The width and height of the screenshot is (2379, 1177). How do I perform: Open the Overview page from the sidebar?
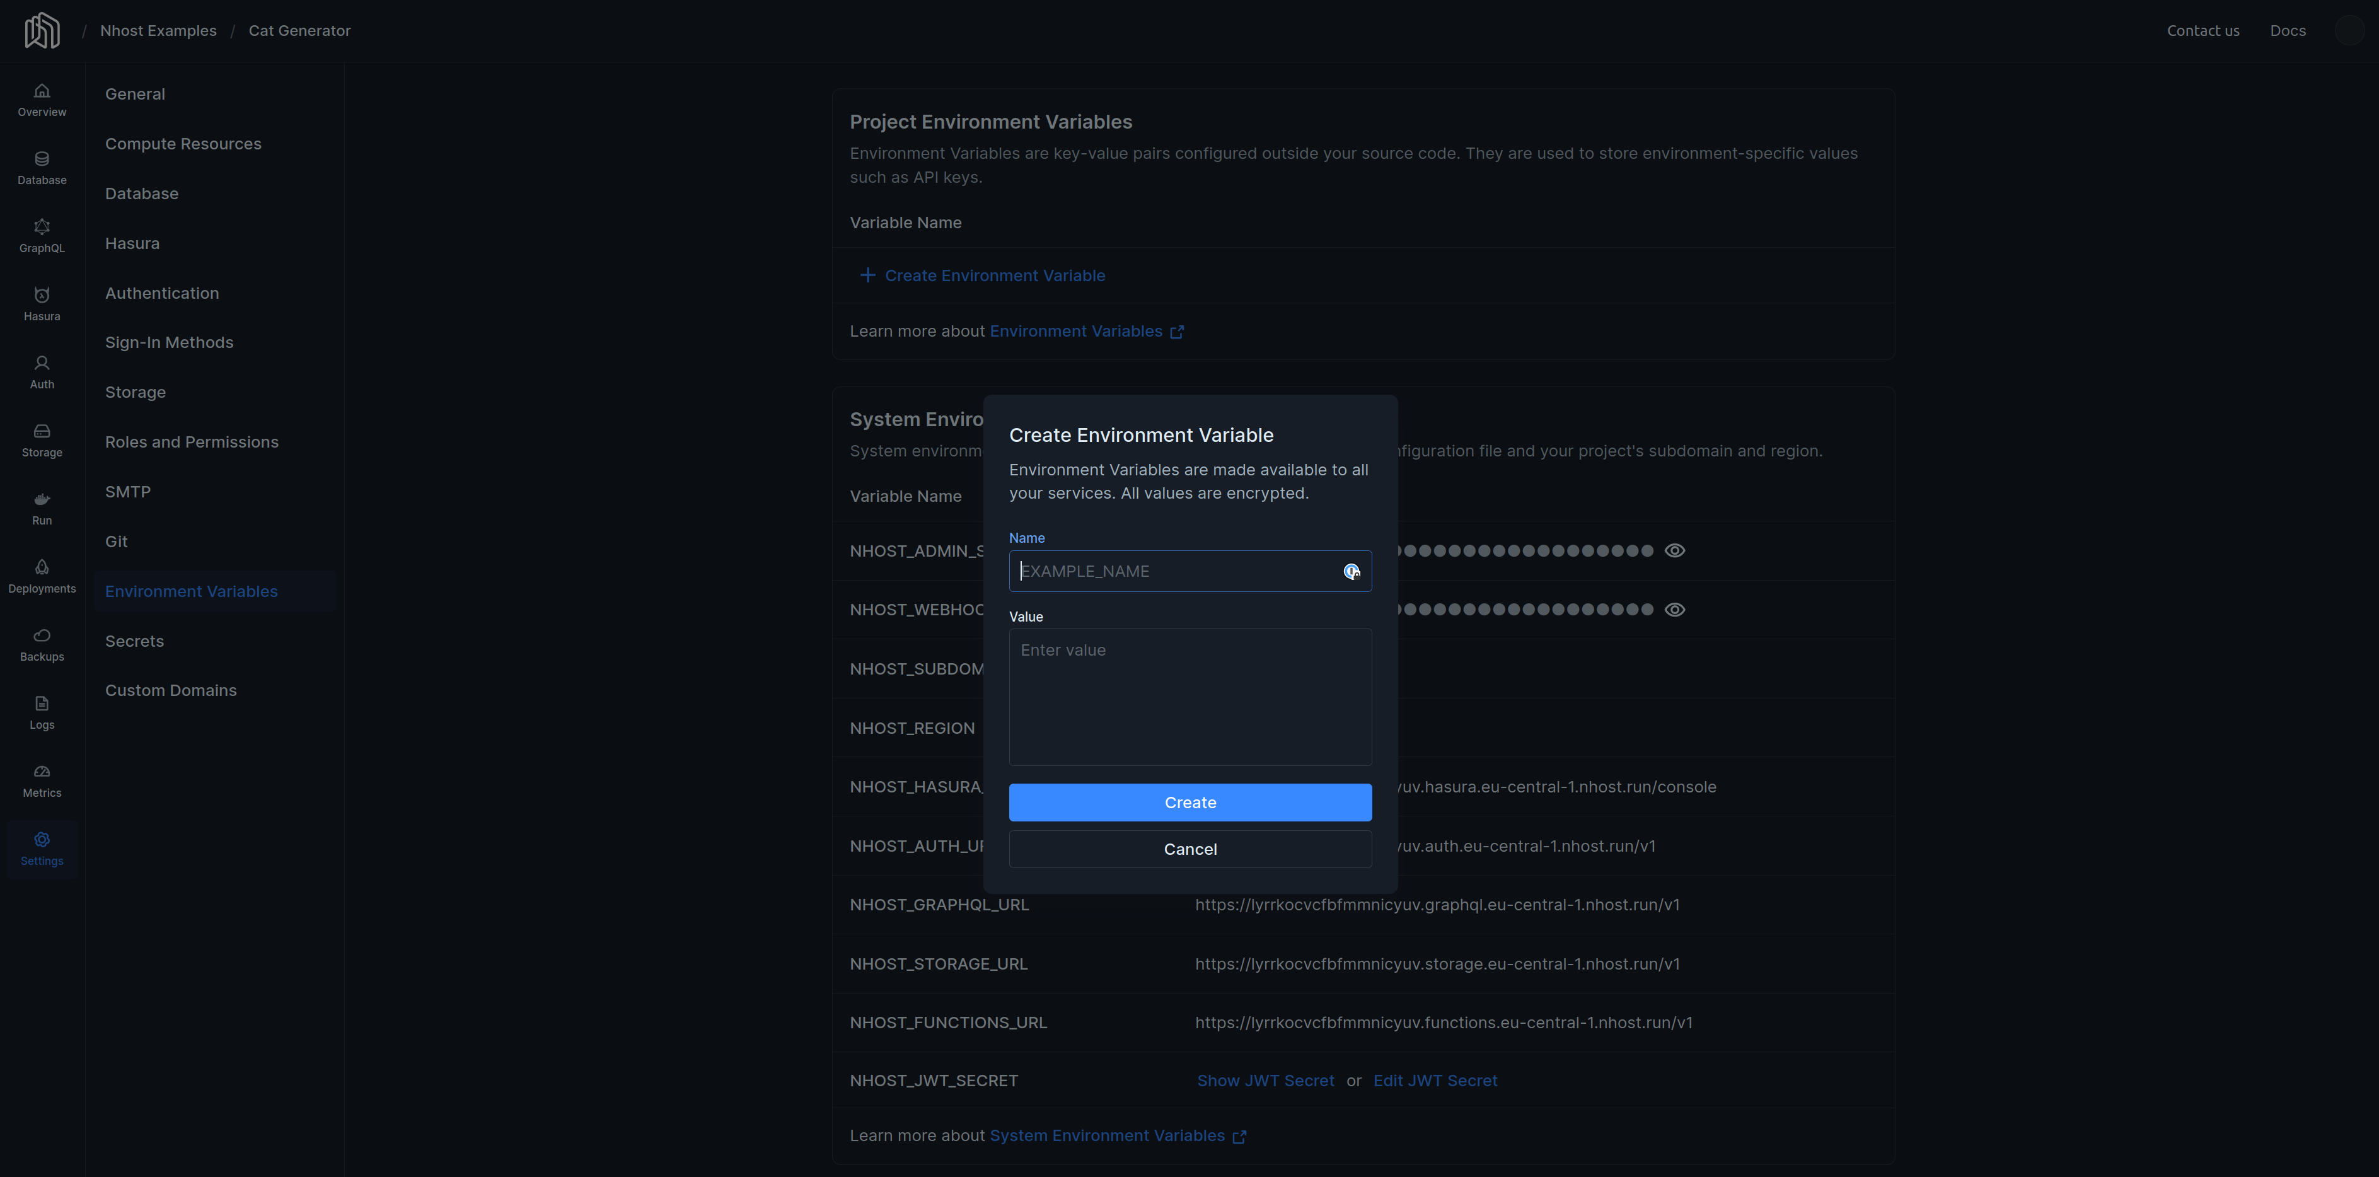pos(42,99)
